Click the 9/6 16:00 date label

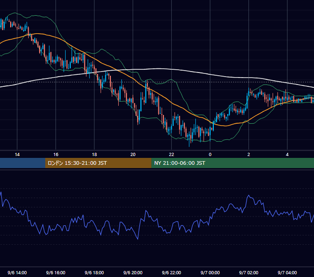tap(56, 272)
